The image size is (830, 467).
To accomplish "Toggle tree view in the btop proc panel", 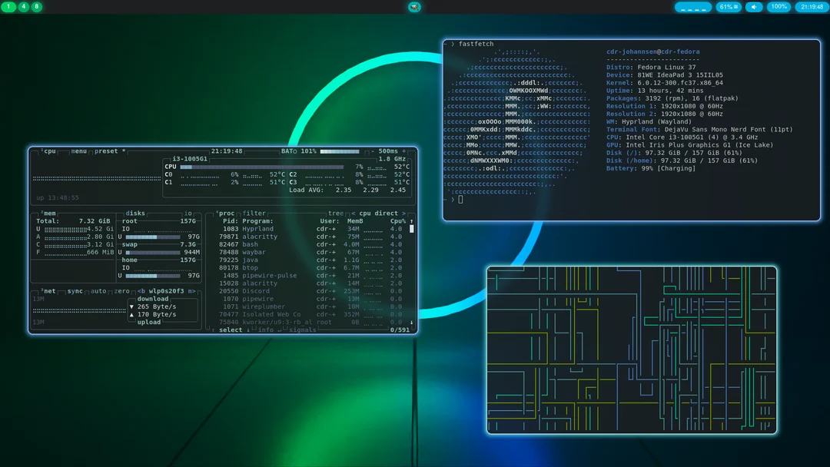I will (335, 214).
